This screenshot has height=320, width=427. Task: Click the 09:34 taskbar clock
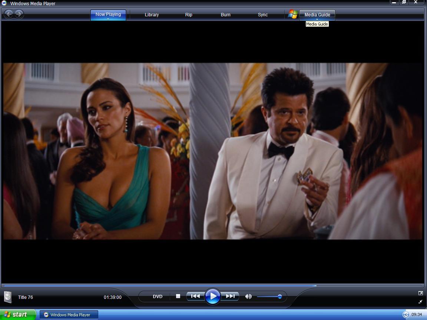[x=417, y=314]
